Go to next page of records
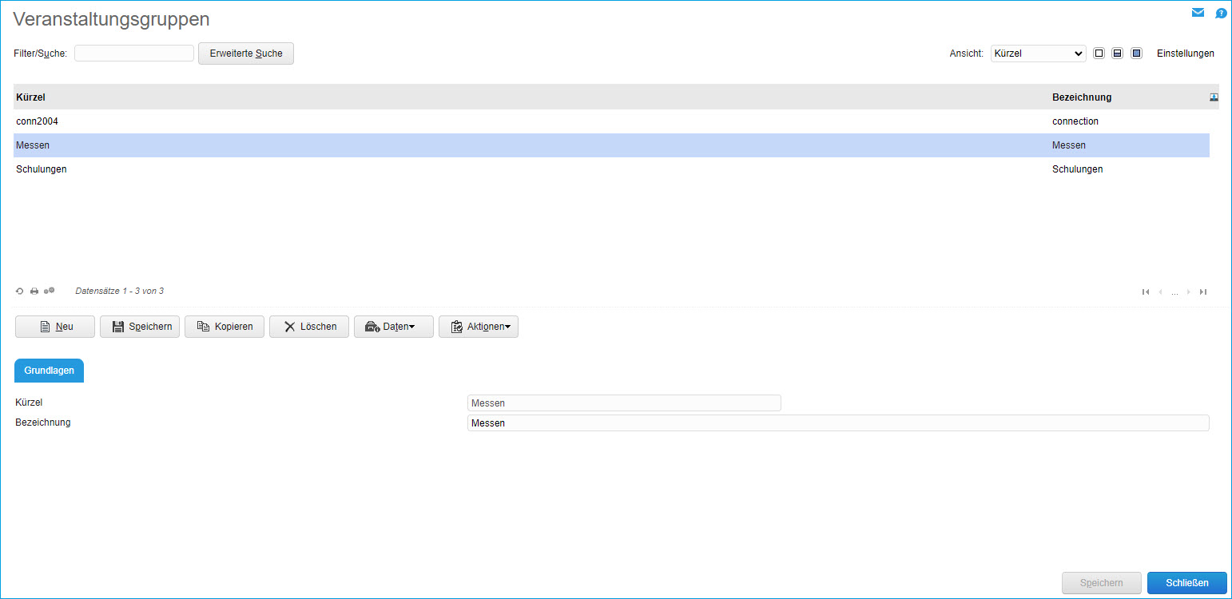The image size is (1232, 599). pyautogui.click(x=1189, y=292)
